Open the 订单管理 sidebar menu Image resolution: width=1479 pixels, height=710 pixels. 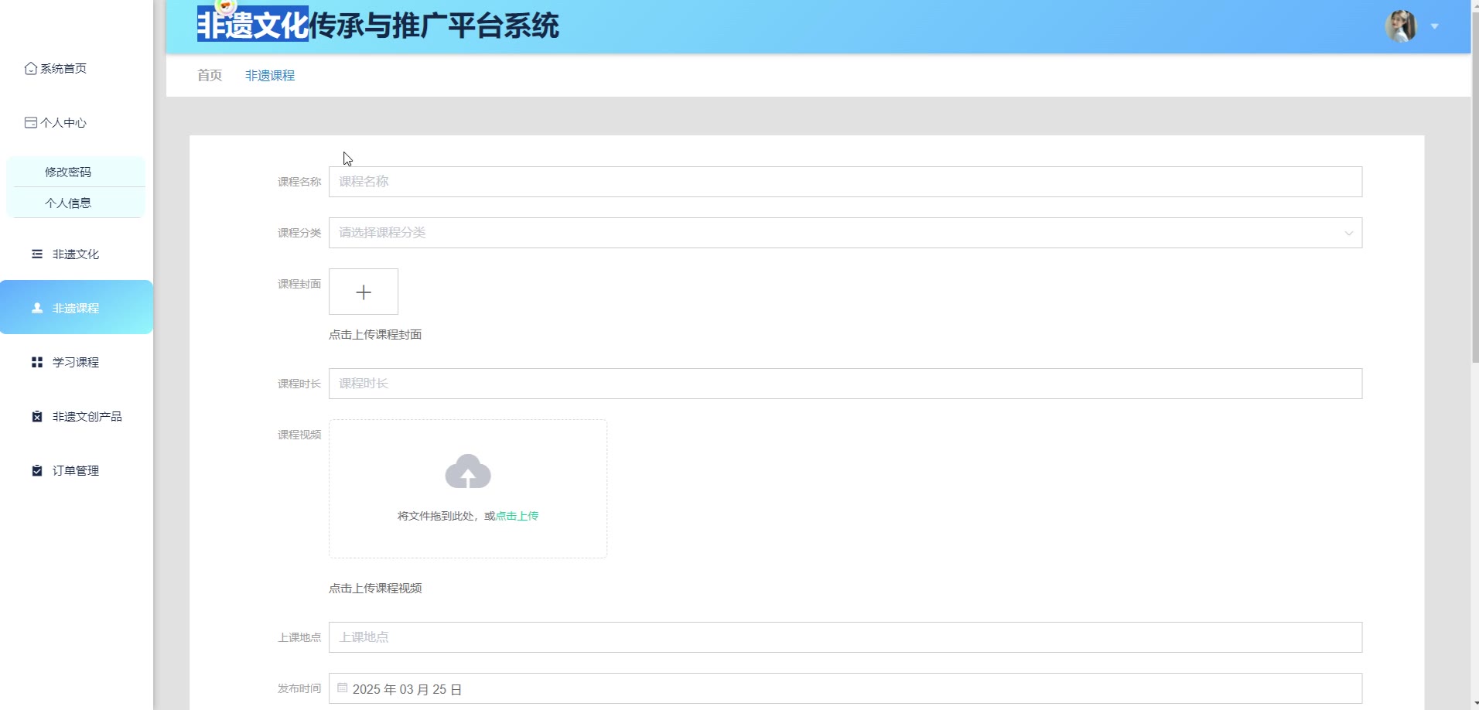[x=77, y=471]
